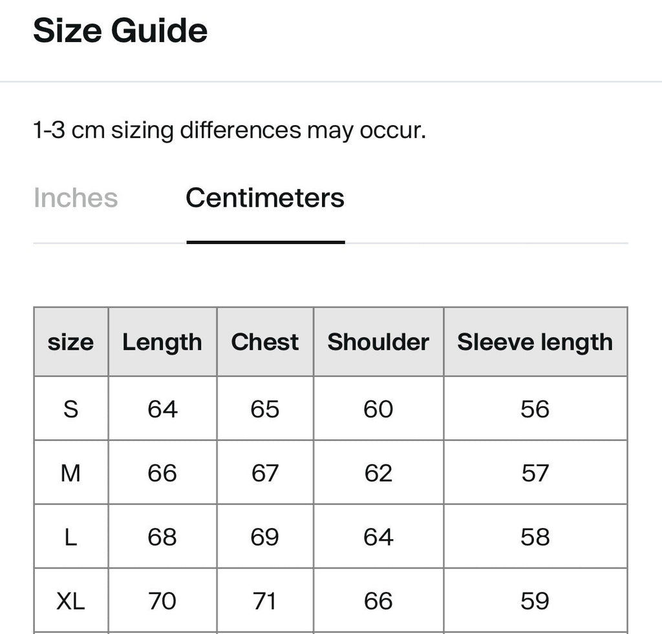Click the Size Guide heading
This screenshot has height=634, width=662.
pyautogui.click(x=120, y=30)
